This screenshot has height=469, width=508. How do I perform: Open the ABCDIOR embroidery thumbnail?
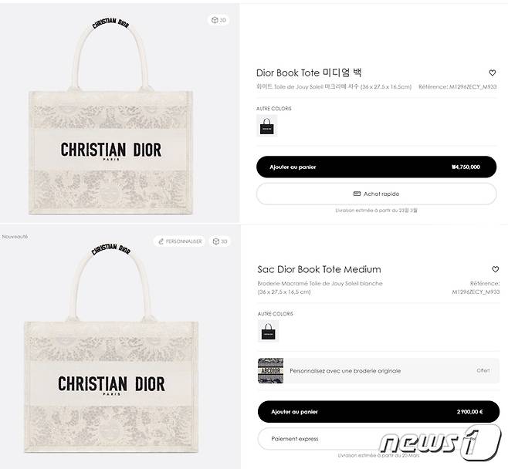coord(270,370)
